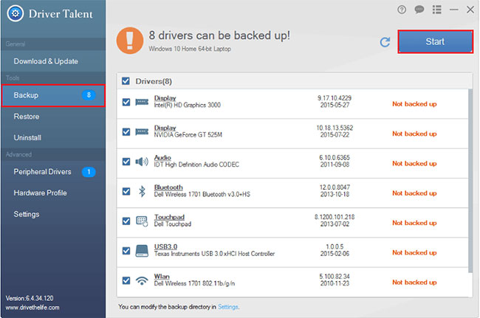The height and width of the screenshot is (318, 480).
Task: Click version 9.17.10.4229 text
Action: (335, 98)
